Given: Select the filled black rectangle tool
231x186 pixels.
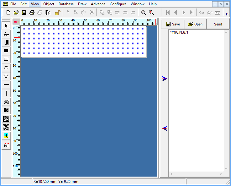Looking at the screenshot, I should pyautogui.click(x=6, y=51).
